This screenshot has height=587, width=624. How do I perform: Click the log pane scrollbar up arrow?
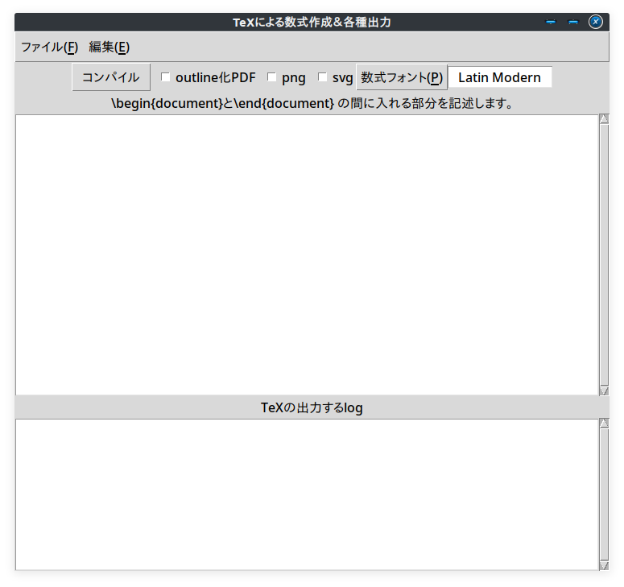pyautogui.click(x=604, y=424)
